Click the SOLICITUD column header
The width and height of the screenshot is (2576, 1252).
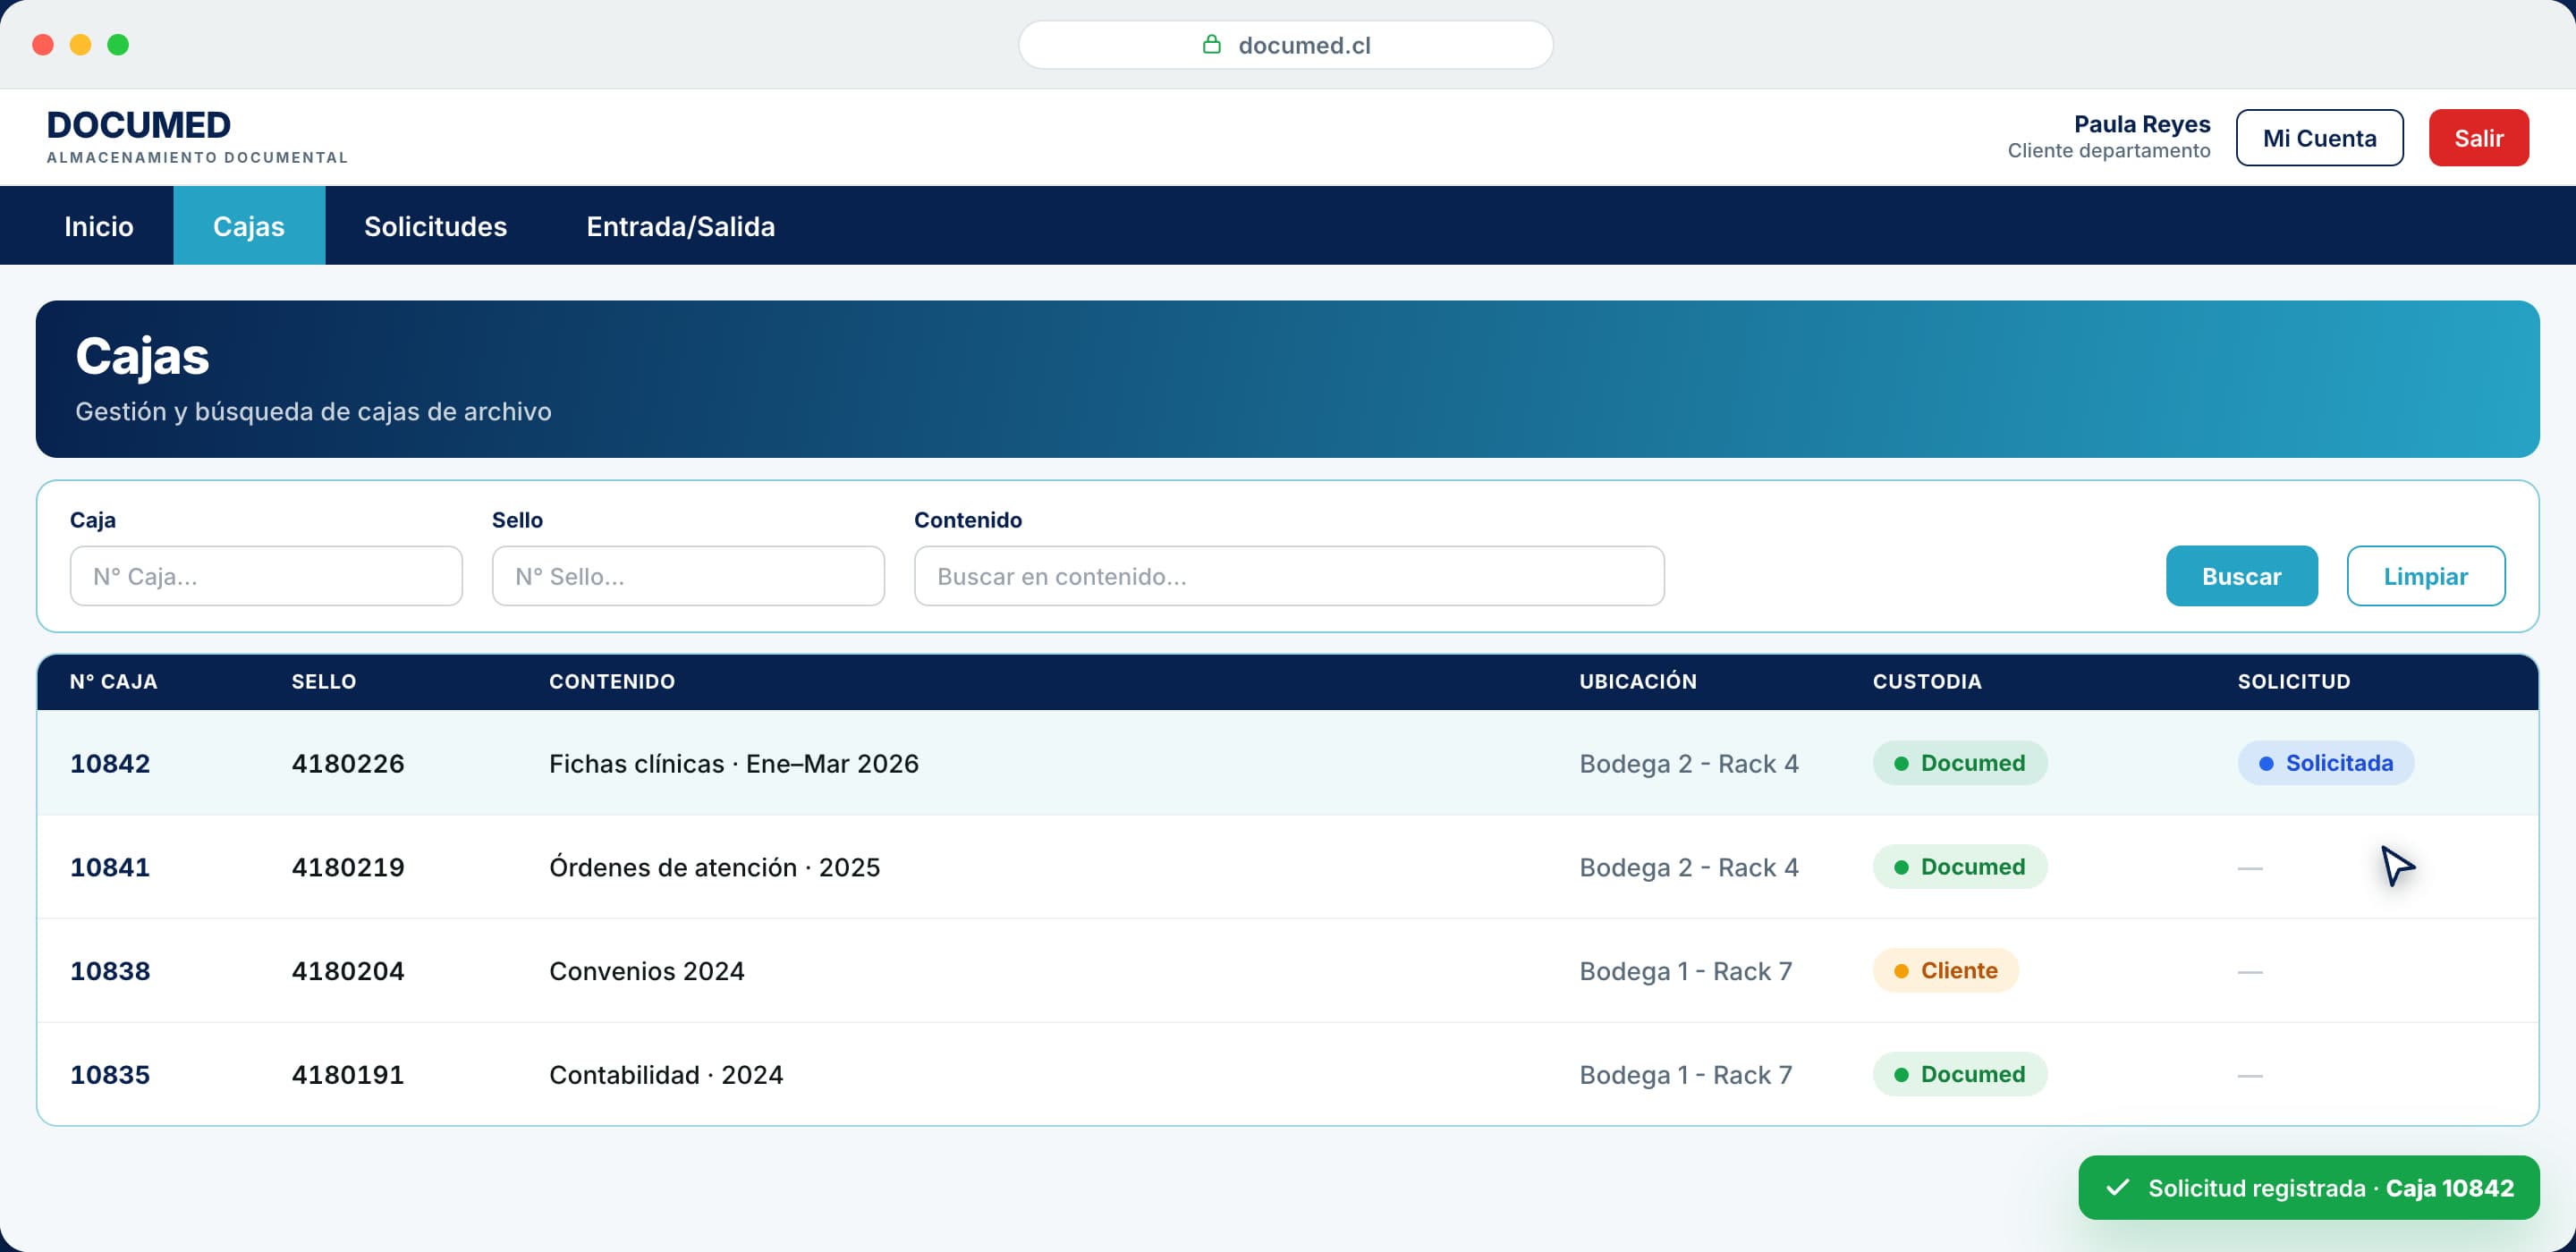[2294, 681]
